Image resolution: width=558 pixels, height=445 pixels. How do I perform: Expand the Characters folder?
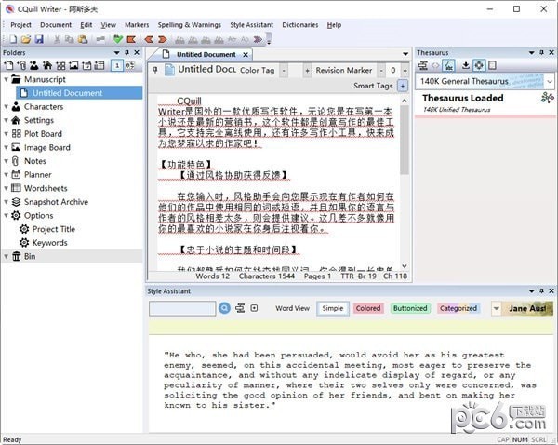pos(7,106)
